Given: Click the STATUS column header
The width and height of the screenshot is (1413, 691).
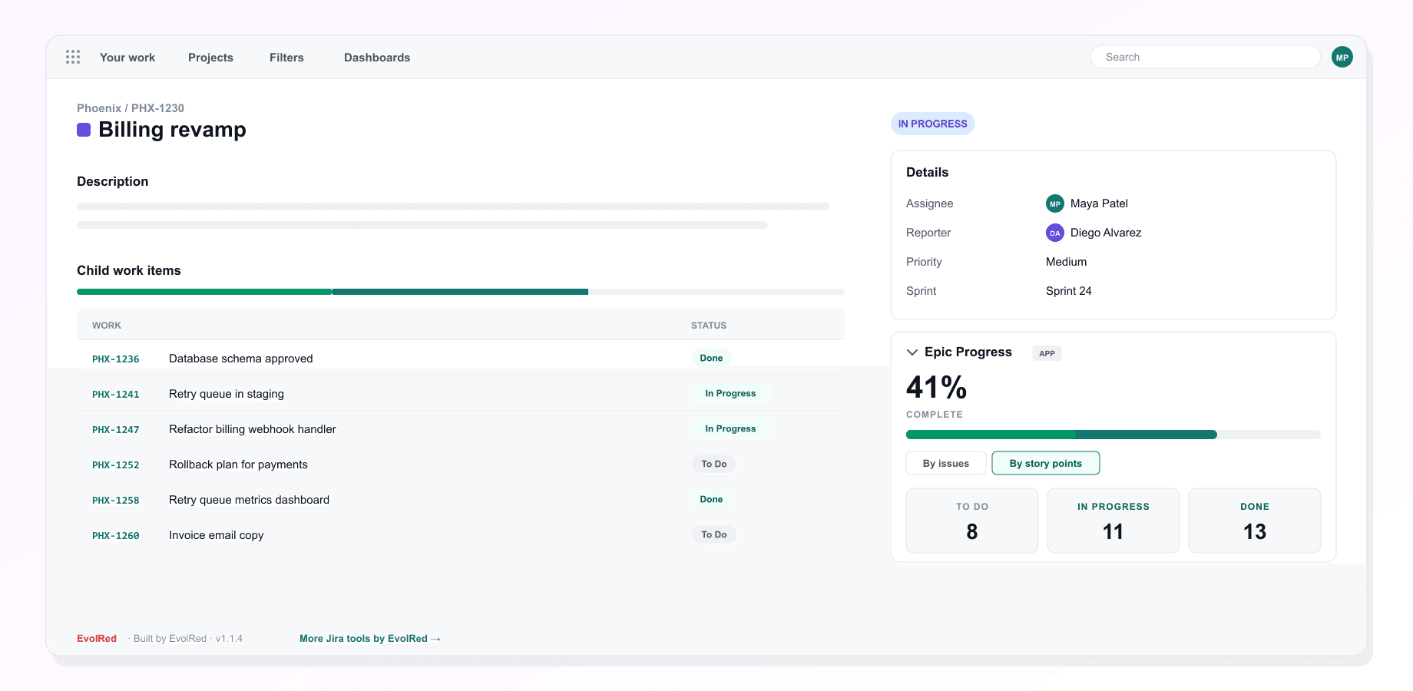Looking at the screenshot, I should tap(709, 326).
